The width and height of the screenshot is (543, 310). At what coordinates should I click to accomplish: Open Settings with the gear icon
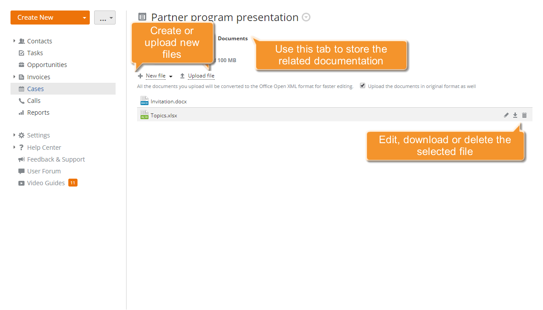pos(21,135)
